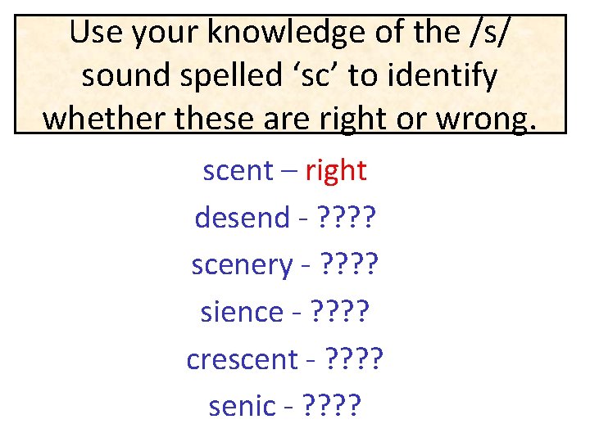Click the word 'whether' in the instructions
Screen dimensions: 590x442
[x=103, y=118]
